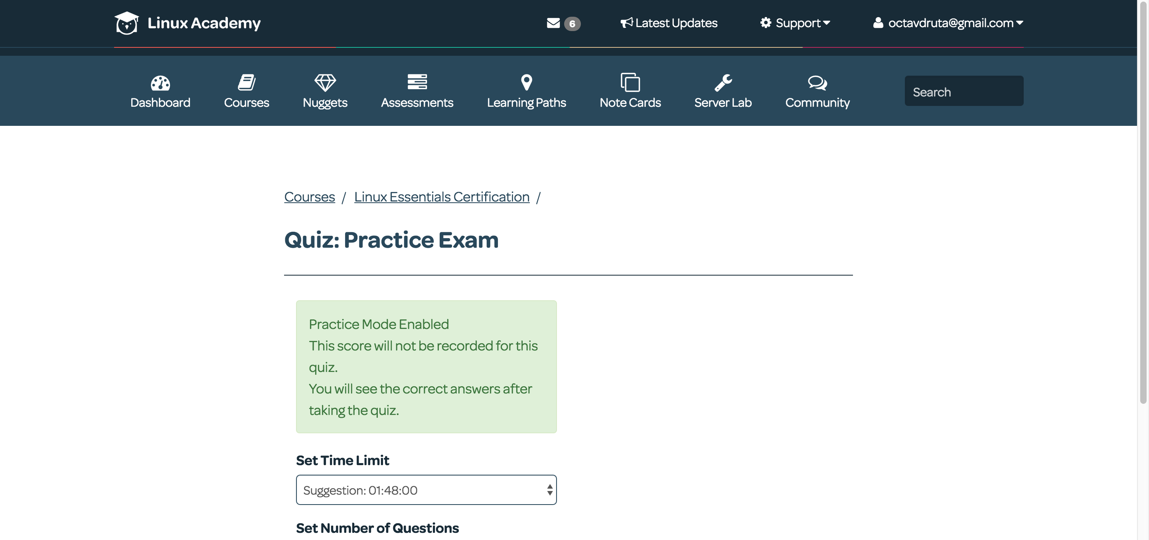Focus the Search input field

(x=964, y=91)
